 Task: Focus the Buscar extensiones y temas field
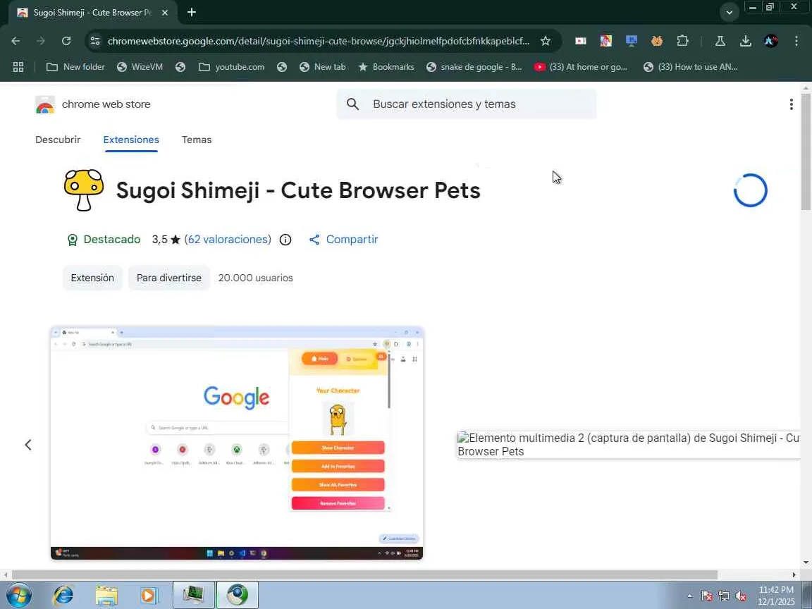467,104
